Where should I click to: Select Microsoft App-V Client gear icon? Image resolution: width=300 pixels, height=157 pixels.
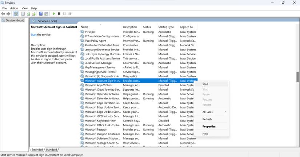82,85
